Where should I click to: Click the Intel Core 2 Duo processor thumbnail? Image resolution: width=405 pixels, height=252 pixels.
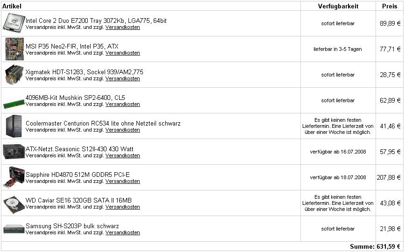point(14,23)
